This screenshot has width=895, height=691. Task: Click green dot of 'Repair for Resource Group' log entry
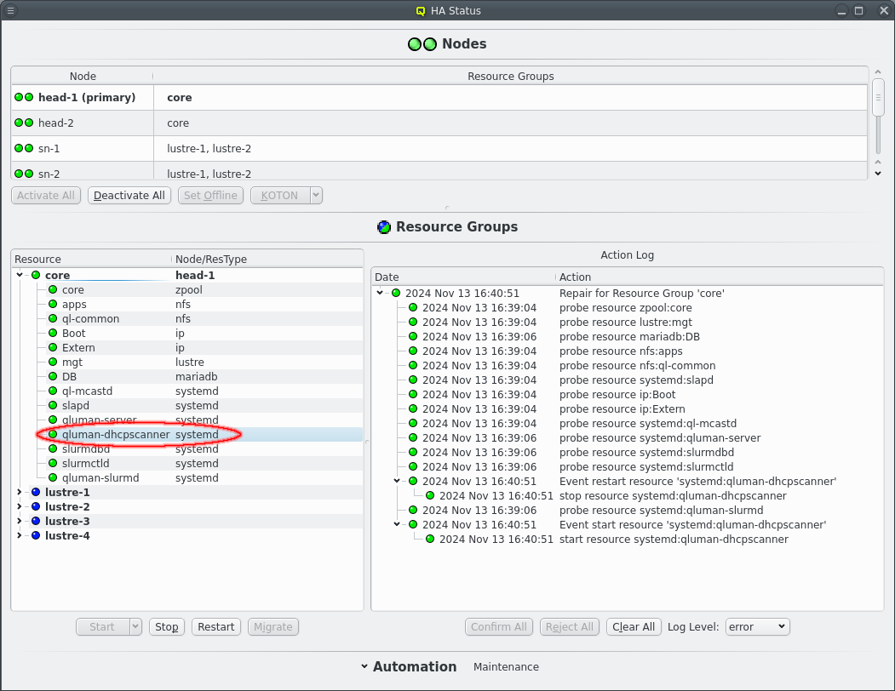pos(396,293)
